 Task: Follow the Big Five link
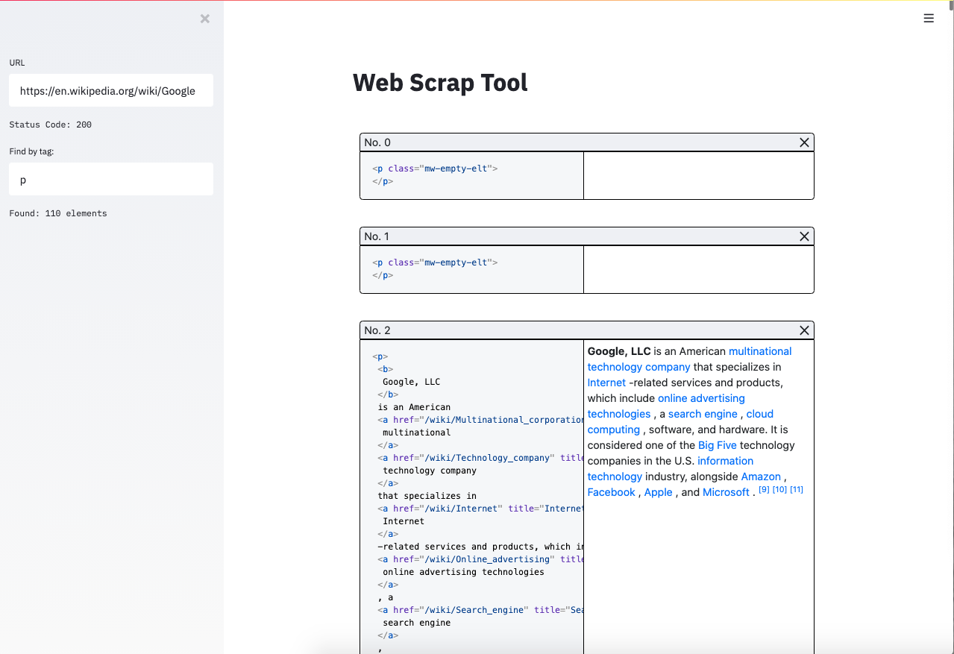(x=718, y=445)
